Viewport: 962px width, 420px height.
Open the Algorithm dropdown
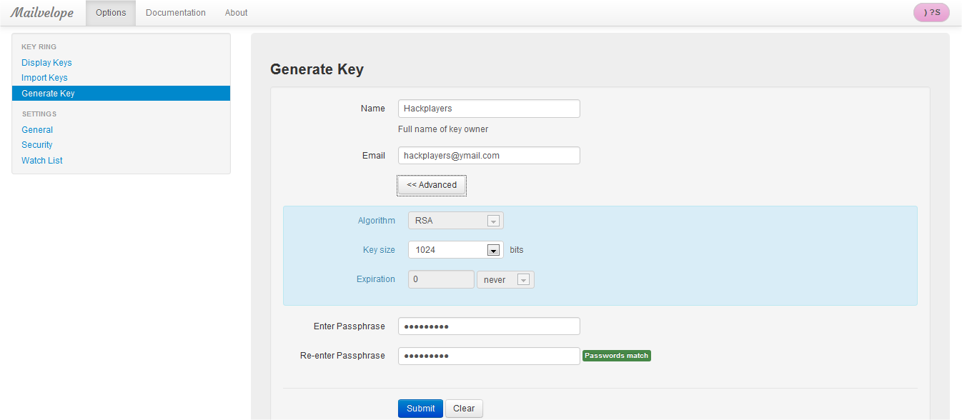tap(455, 221)
